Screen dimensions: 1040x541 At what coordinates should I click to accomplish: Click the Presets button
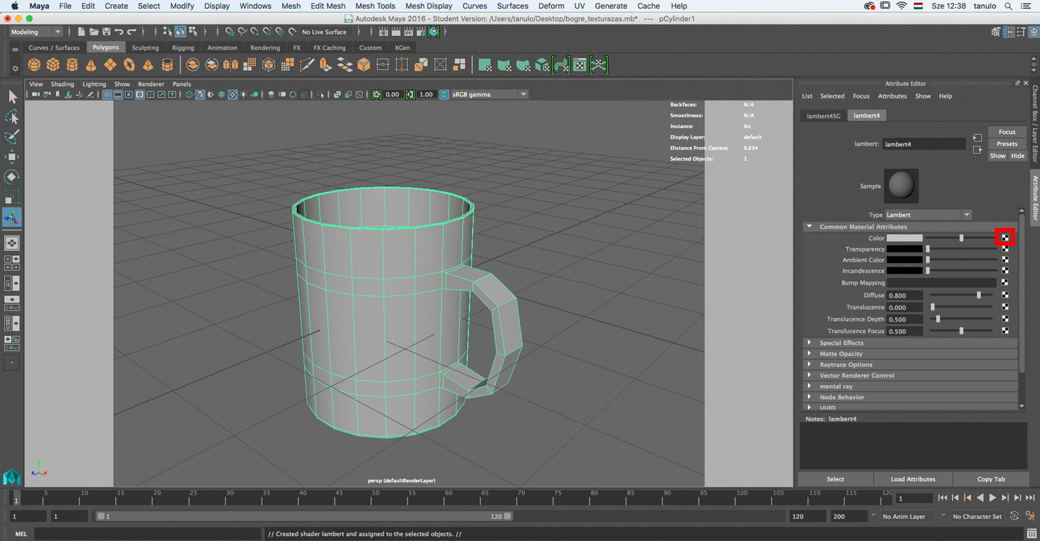pos(1007,144)
